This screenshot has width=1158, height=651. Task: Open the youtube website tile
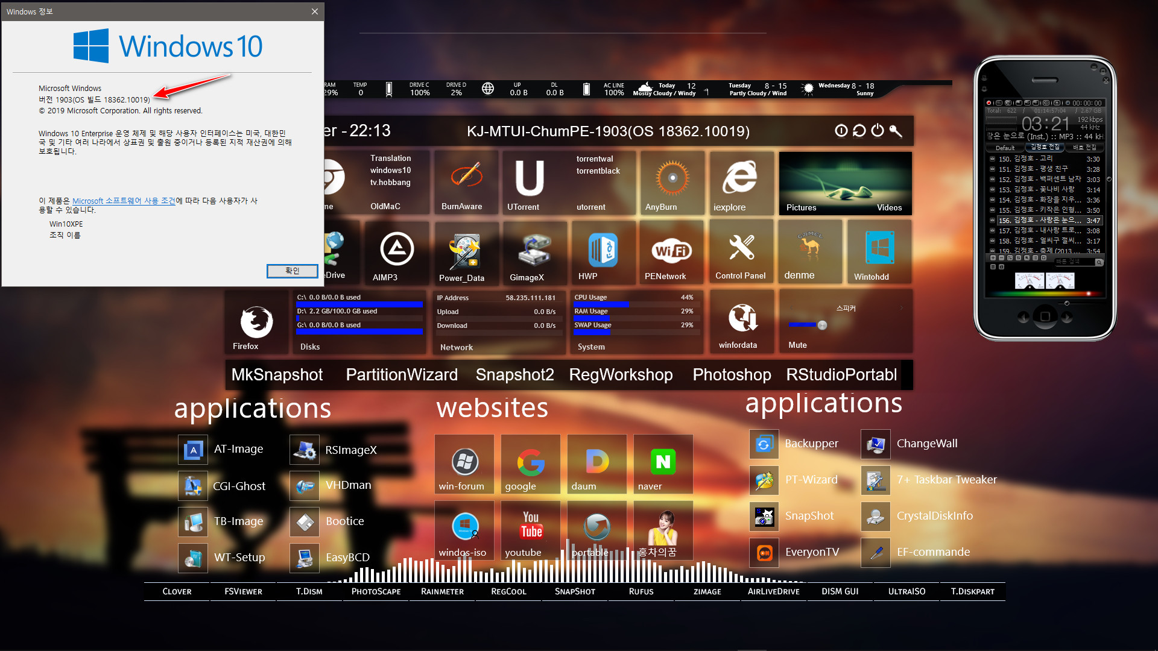click(531, 530)
